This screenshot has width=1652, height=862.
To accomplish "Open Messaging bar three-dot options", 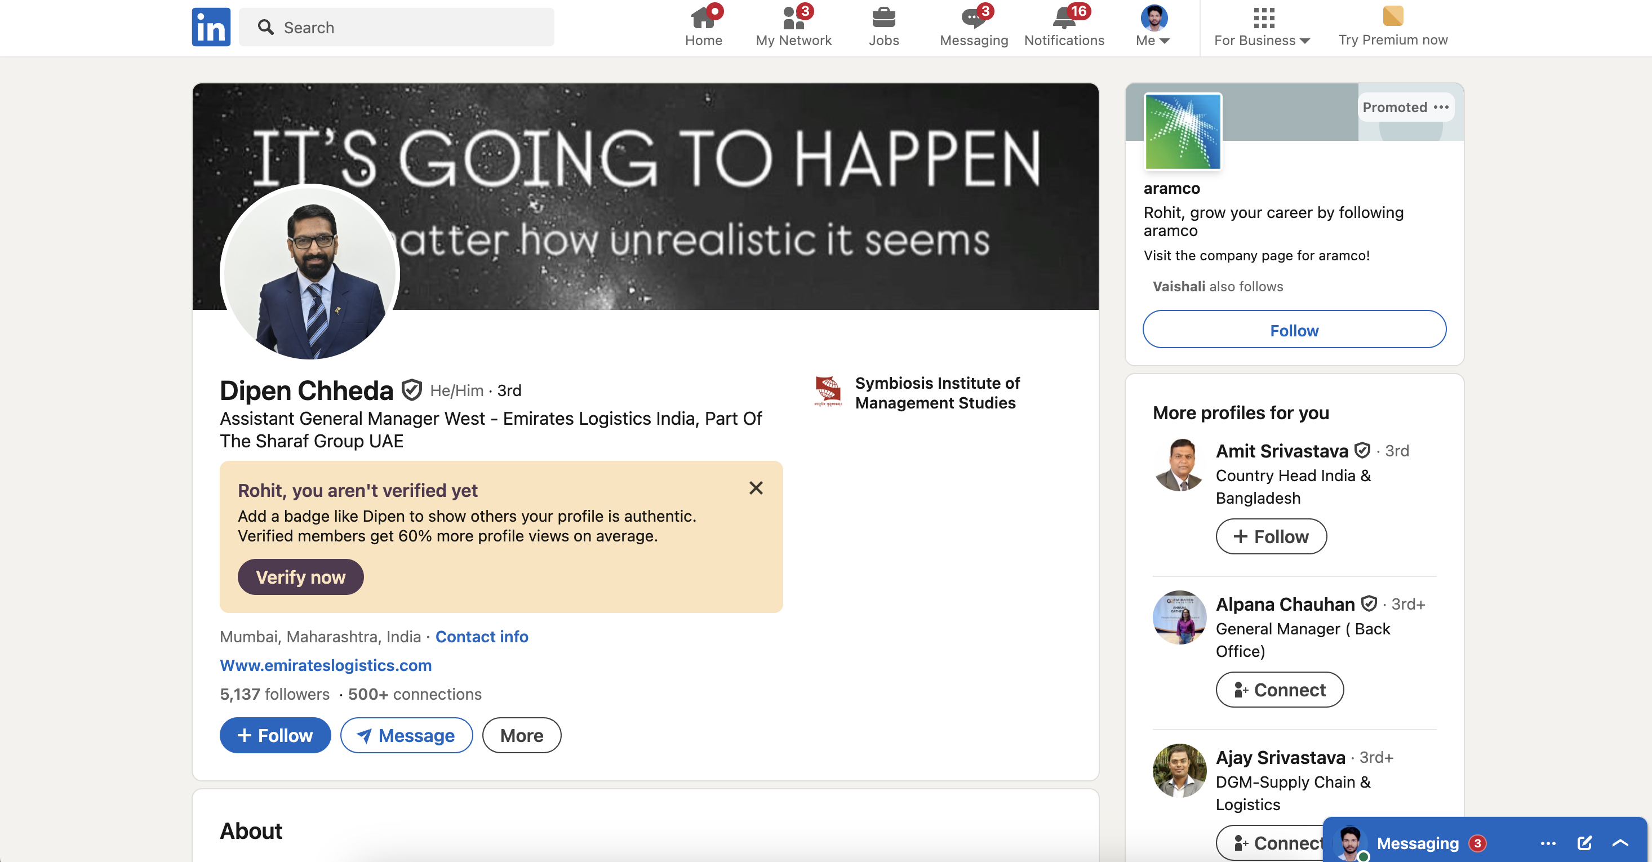I will (x=1547, y=843).
